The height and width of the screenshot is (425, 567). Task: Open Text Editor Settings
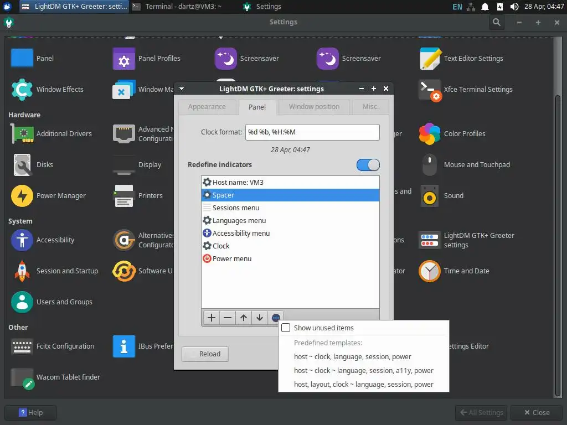pyautogui.click(x=430, y=58)
